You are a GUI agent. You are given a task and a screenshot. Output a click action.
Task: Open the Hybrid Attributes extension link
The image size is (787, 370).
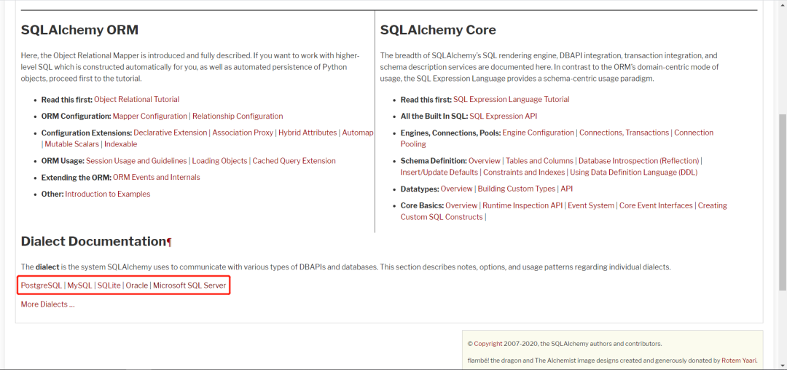point(308,133)
